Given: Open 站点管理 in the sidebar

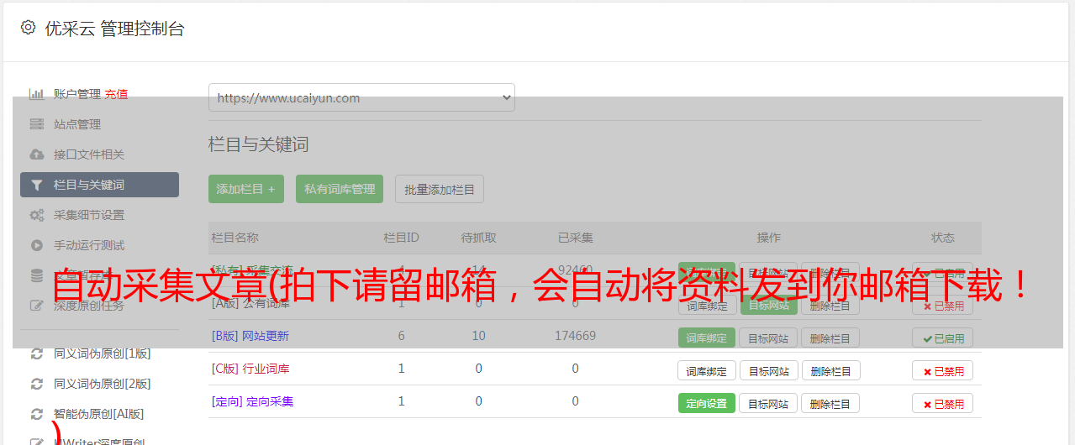Looking at the screenshot, I should [x=77, y=124].
